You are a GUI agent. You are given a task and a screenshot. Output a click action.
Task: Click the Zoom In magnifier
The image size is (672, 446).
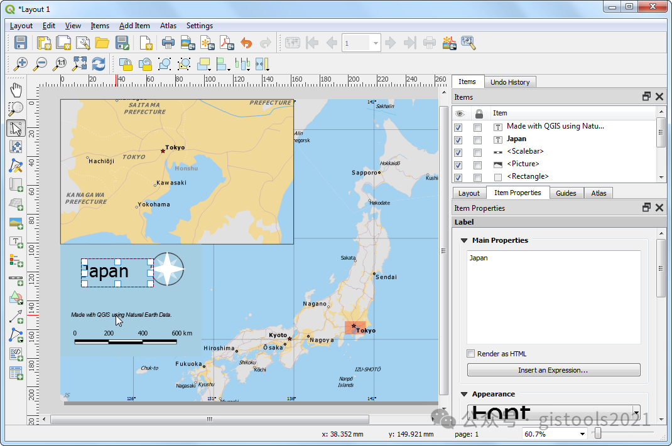20,64
